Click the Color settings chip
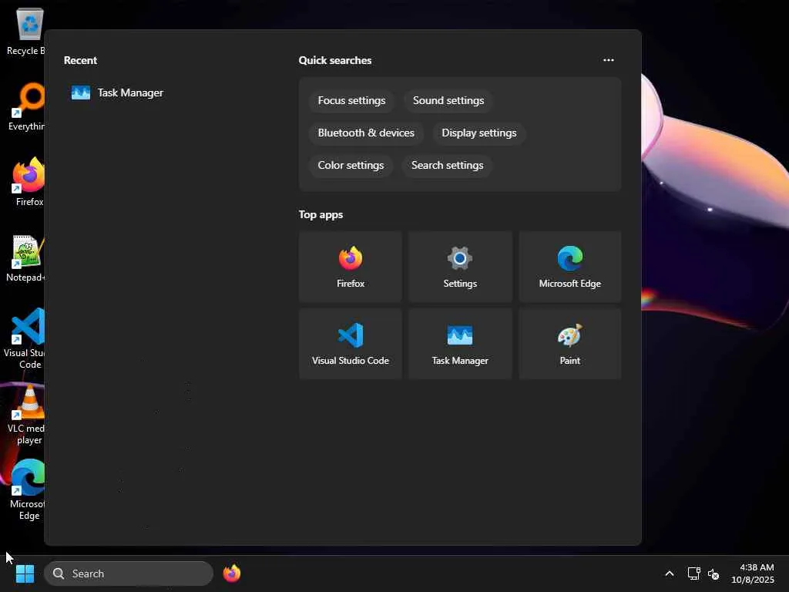Image resolution: width=789 pixels, height=592 pixels. tap(351, 165)
